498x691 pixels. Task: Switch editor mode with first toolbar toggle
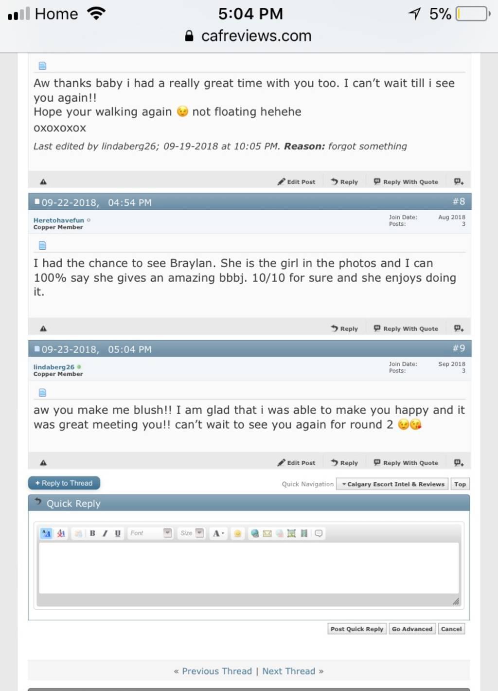coord(46,533)
